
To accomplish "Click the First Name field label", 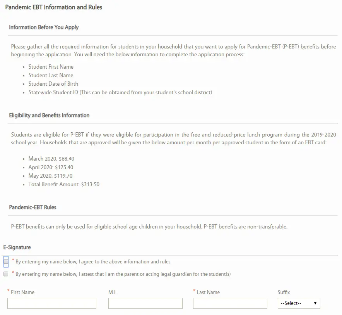I will pos(22,292).
